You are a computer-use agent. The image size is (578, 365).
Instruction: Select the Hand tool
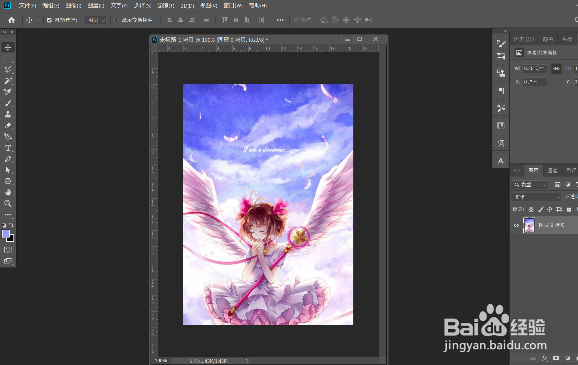tap(8, 192)
